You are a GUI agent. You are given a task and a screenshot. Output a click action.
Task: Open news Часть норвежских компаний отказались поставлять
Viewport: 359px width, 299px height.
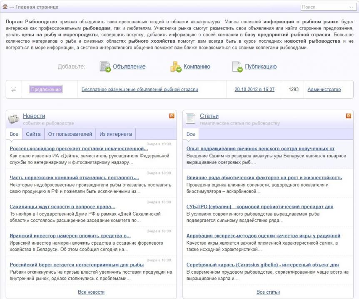[74, 178]
